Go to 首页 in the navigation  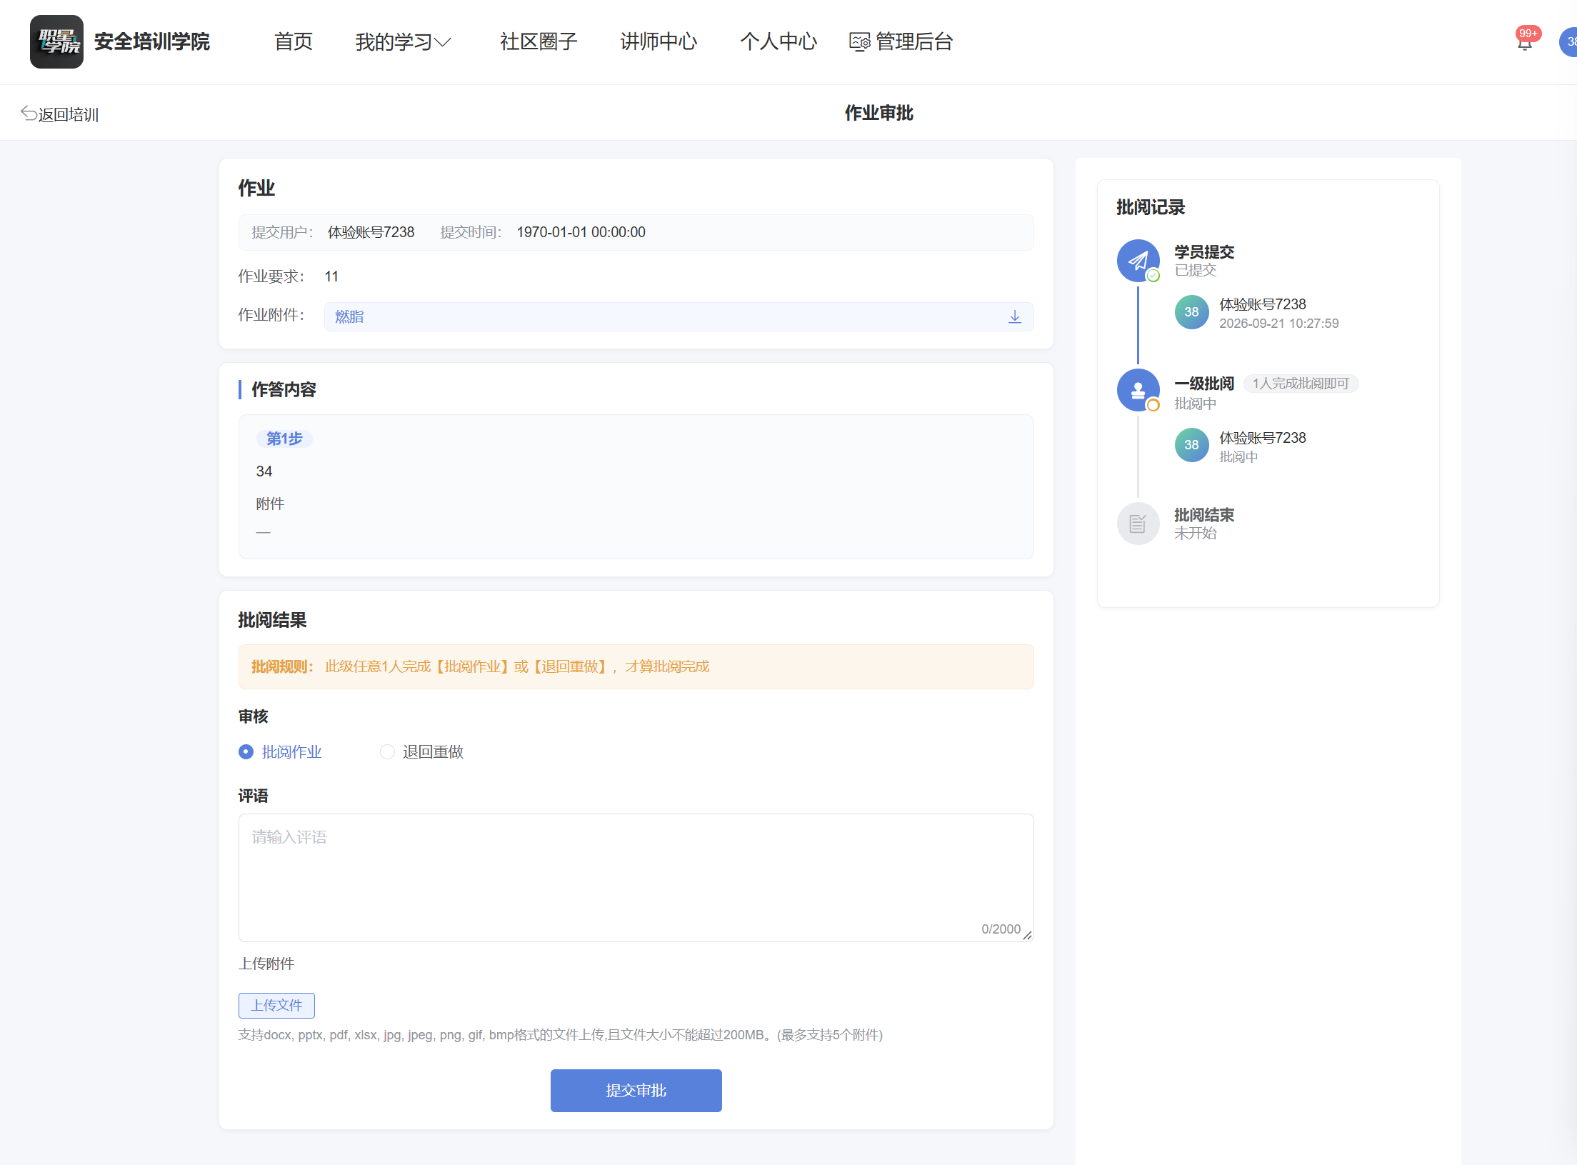pos(293,42)
